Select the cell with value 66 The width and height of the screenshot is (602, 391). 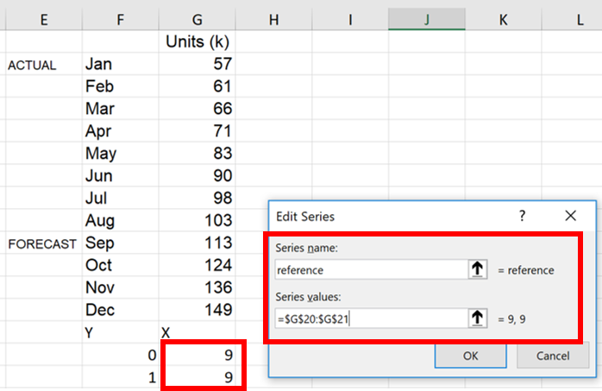tap(197, 109)
